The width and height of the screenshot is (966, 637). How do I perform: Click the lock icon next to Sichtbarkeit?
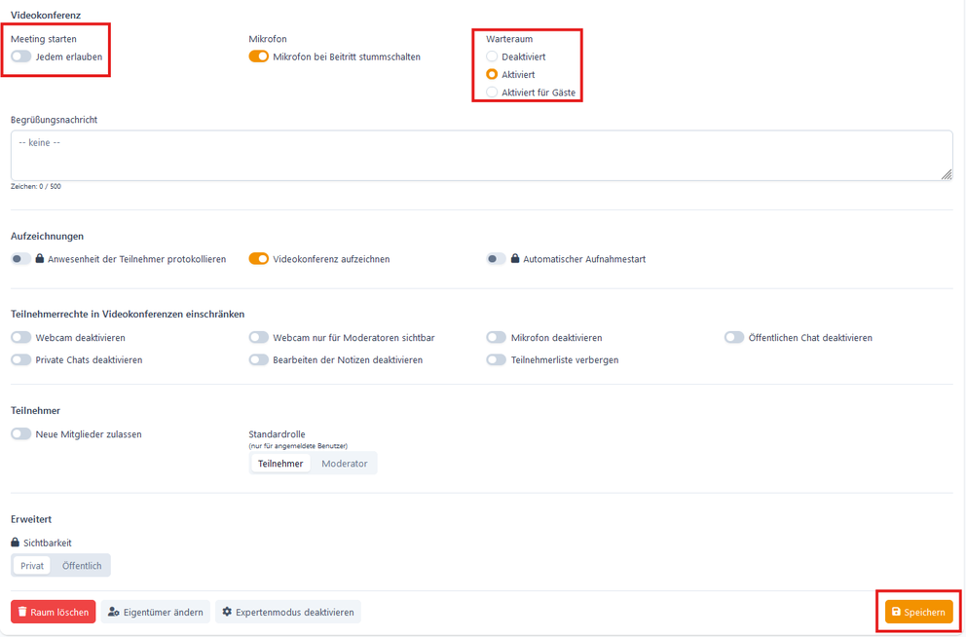[16, 543]
